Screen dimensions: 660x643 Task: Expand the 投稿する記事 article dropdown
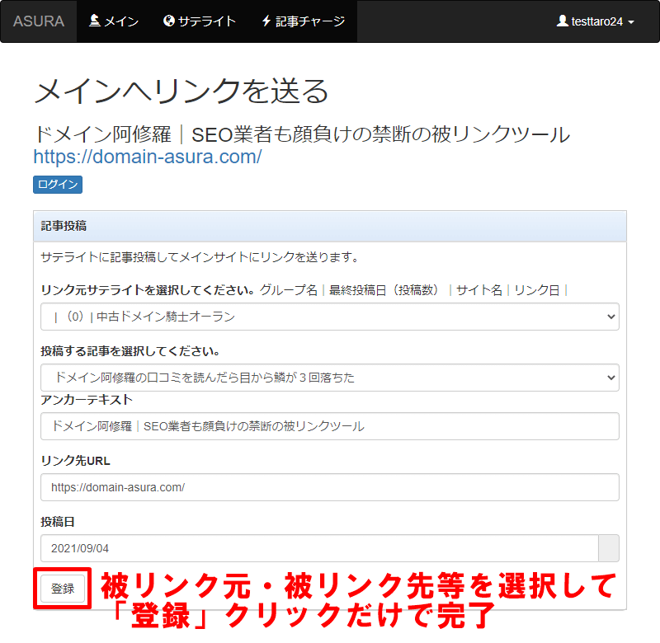tap(329, 378)
